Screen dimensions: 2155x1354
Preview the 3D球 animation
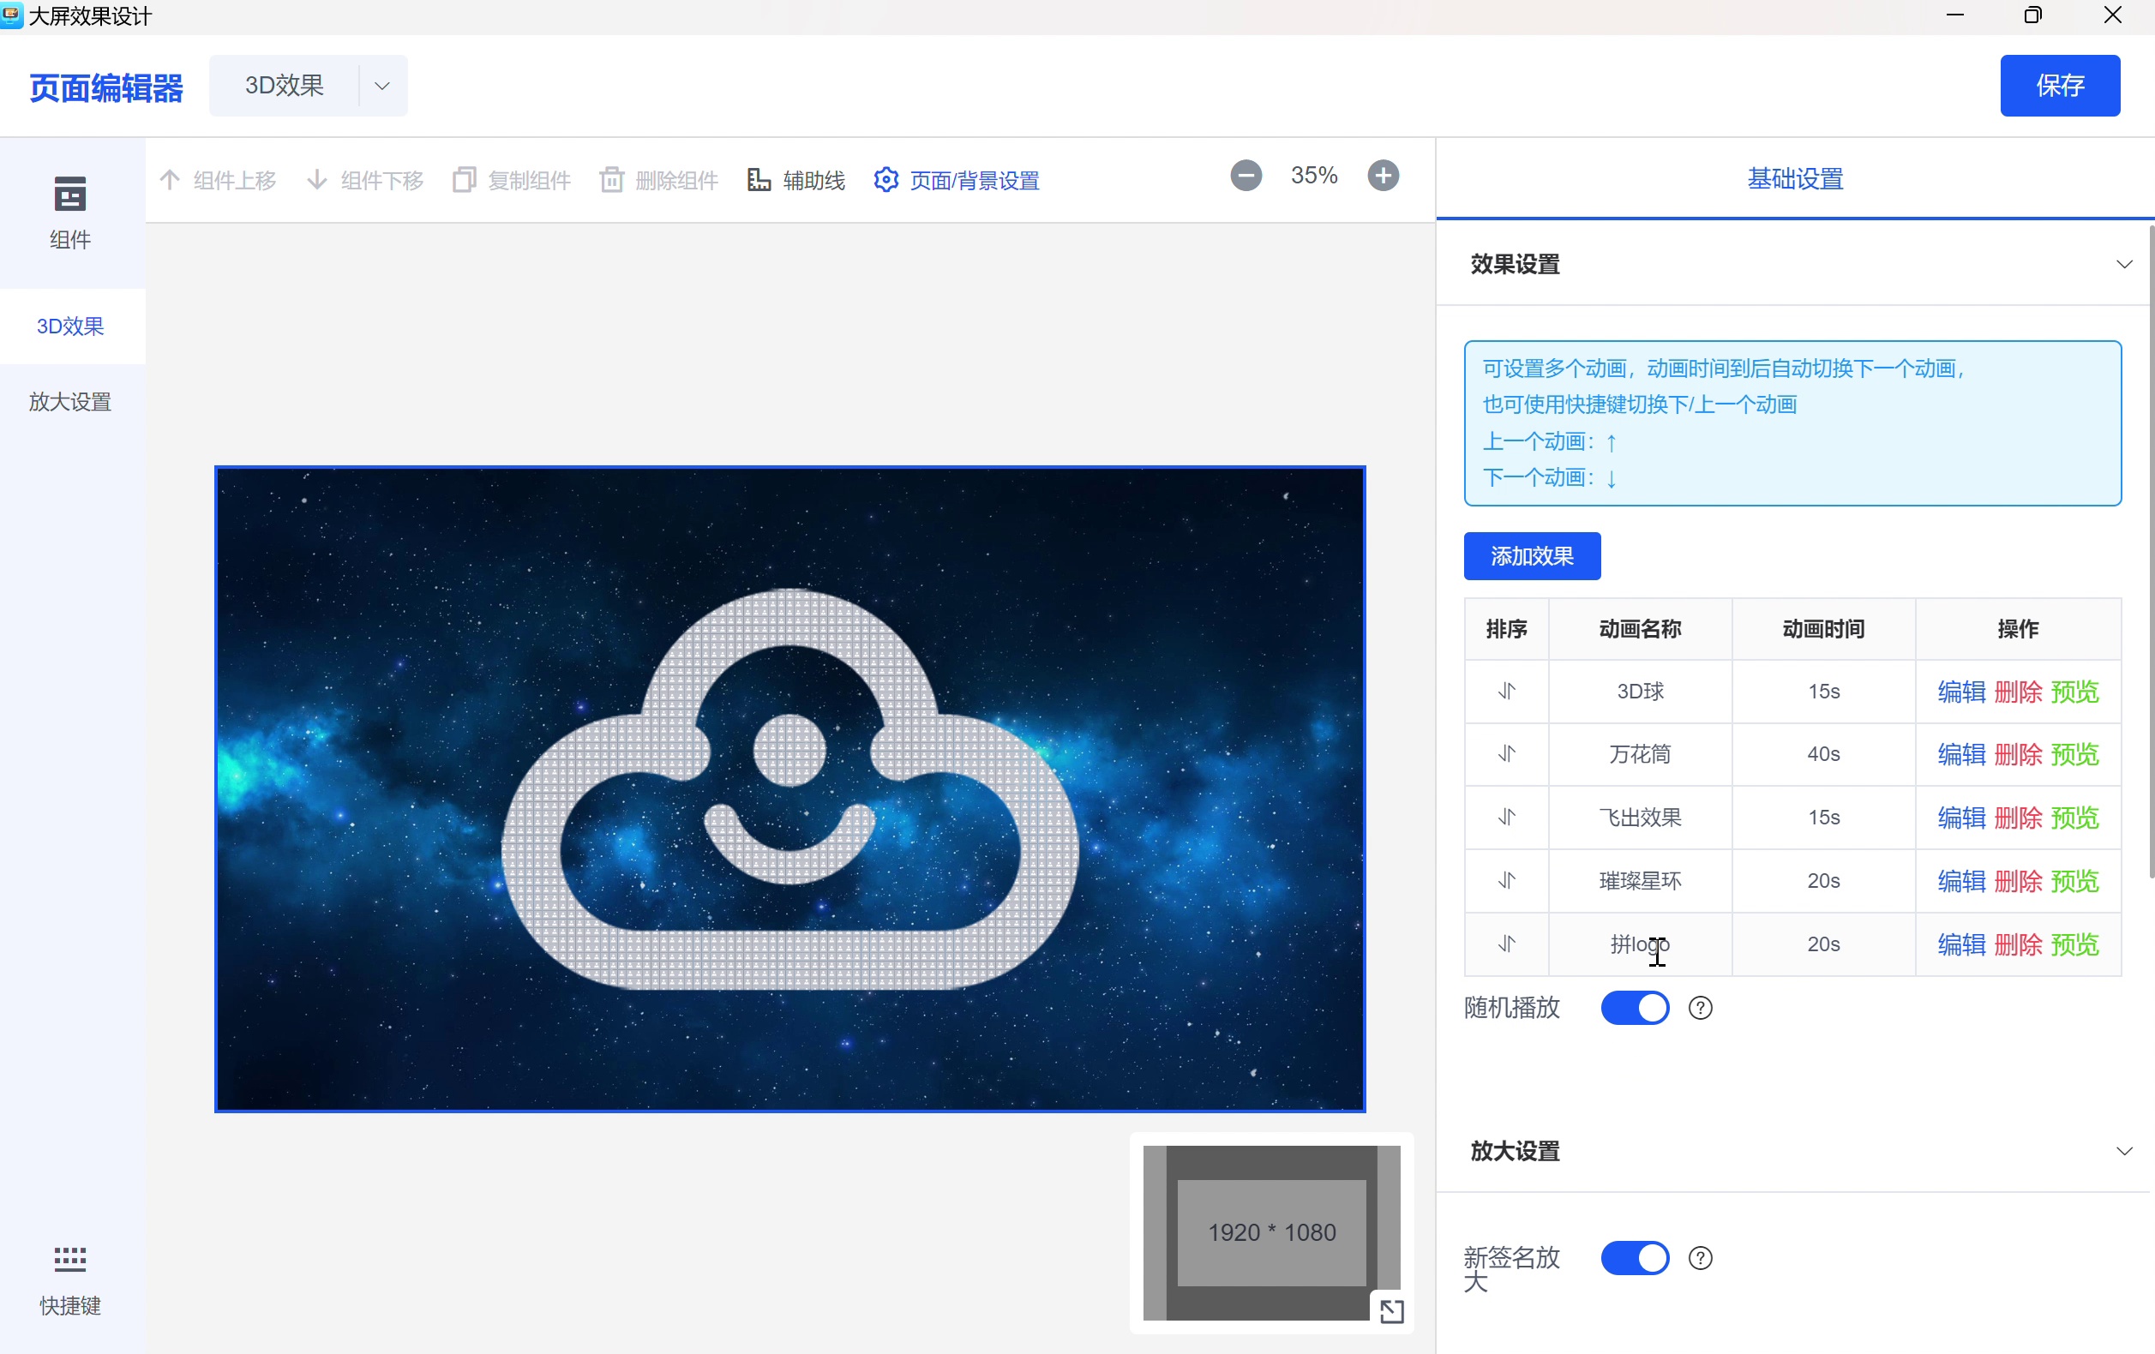(2074, 691)
